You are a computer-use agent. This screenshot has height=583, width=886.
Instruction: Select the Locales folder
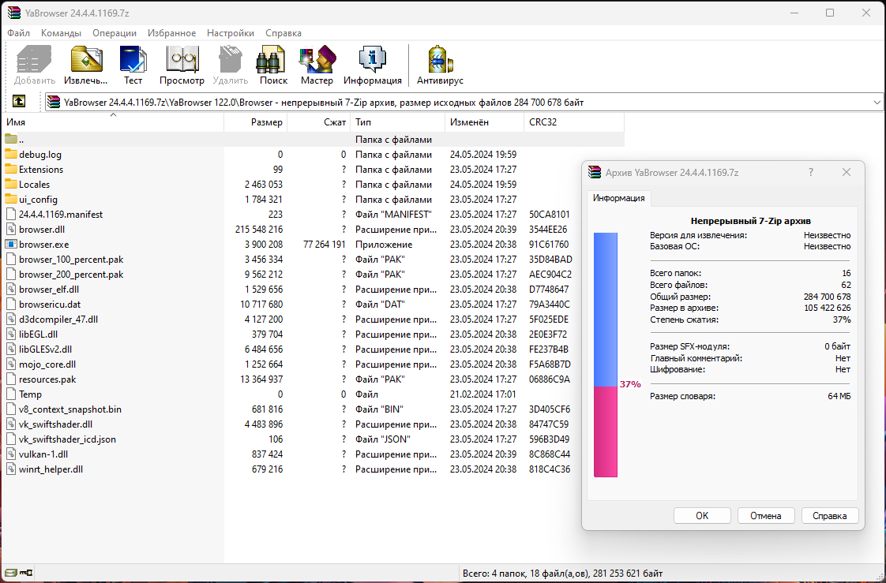(x=35, y=185)
